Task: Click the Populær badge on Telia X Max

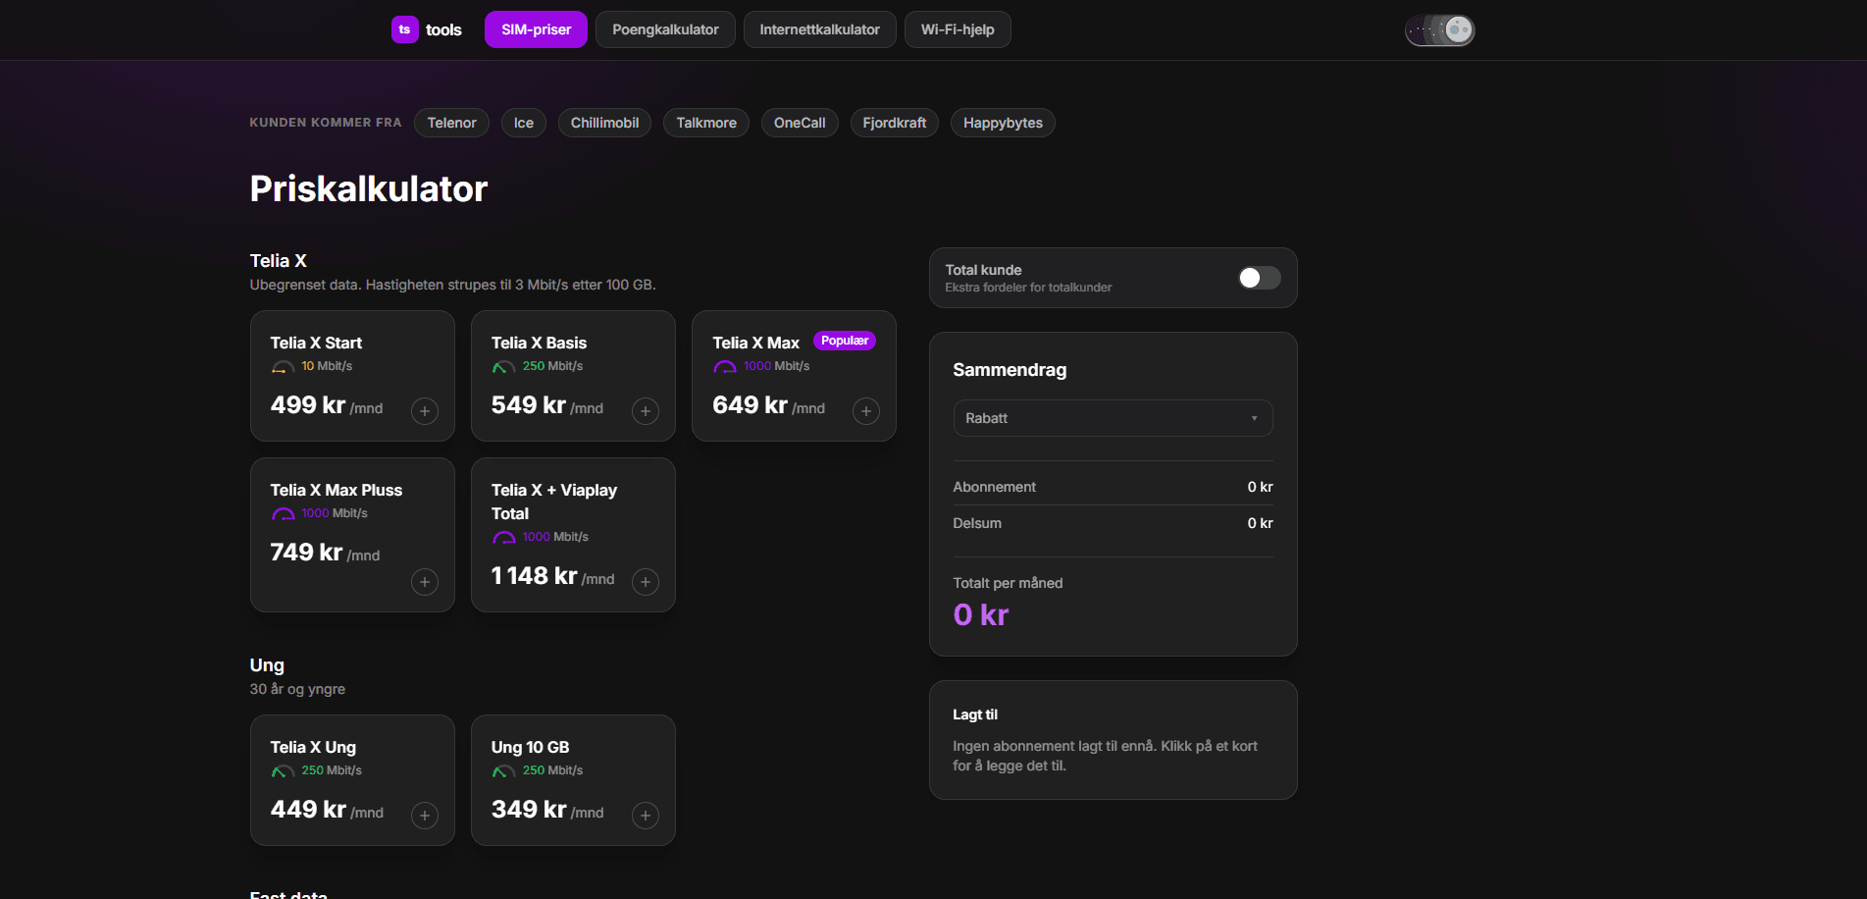Action: click(845, 341)
